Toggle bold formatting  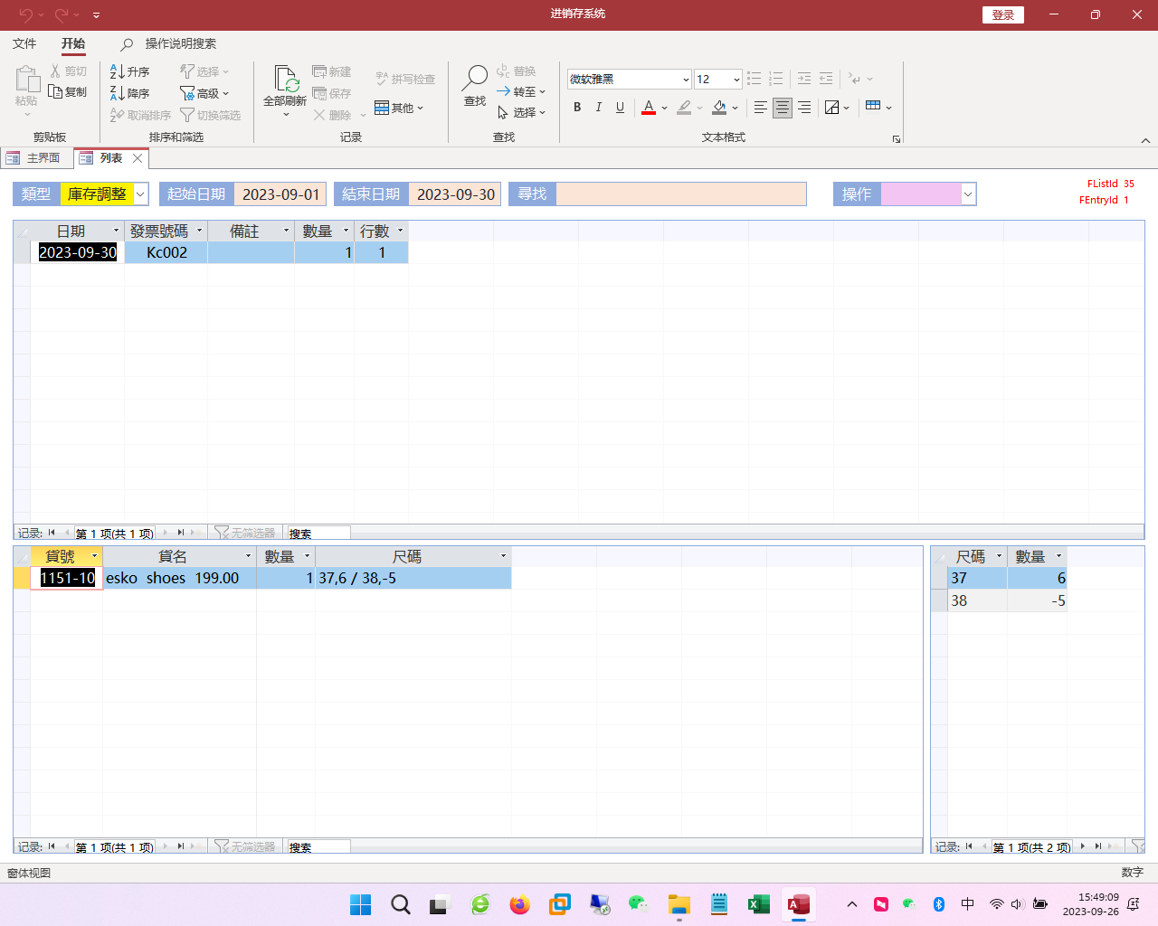click(x=577, y=108)
